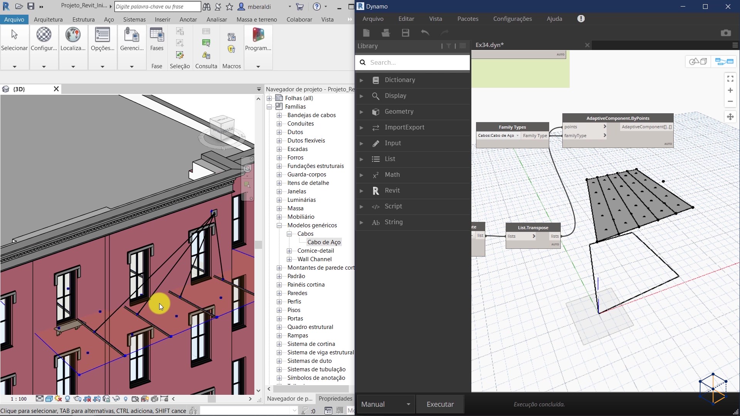Screen dimensions: 740x416
Task: Click the Search field in the Library panel
Action: click(x=412, y=62)
